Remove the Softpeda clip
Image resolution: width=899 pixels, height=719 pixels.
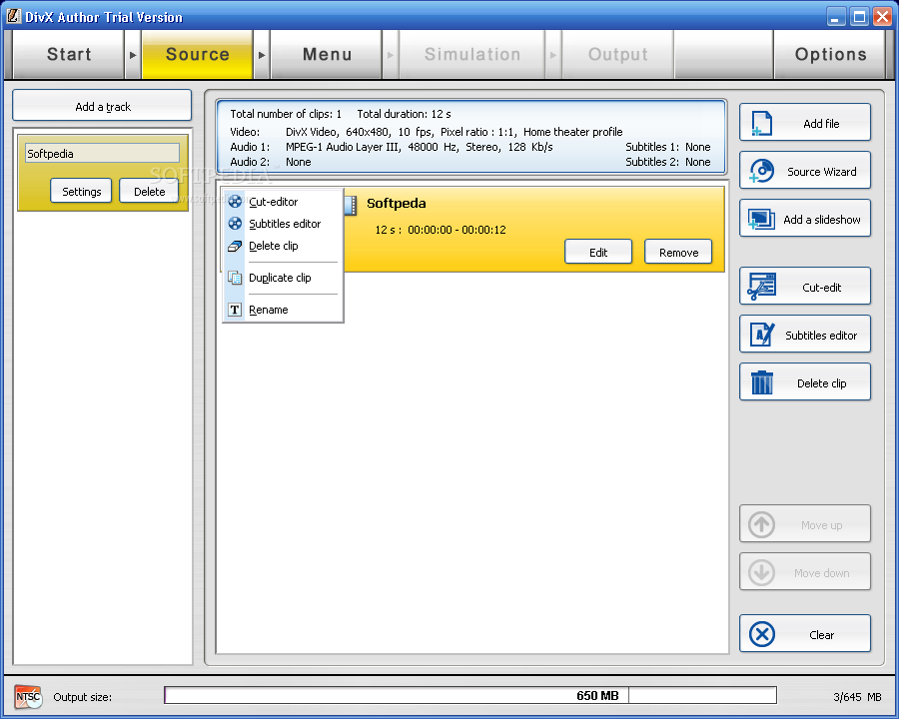pyautogui.click(x=678, y=252)
